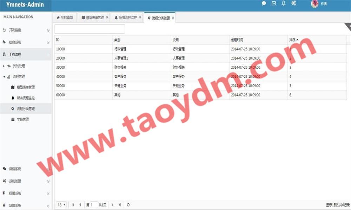Viewport: 351px width, 210px height.
Task: Click the 其他 category cell
Action: coord(142,94)
